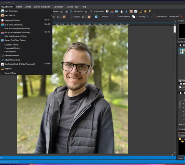185x165 pixels.
Task: Click the lightning bolt toolbar icon
Action: pos(150,11)
